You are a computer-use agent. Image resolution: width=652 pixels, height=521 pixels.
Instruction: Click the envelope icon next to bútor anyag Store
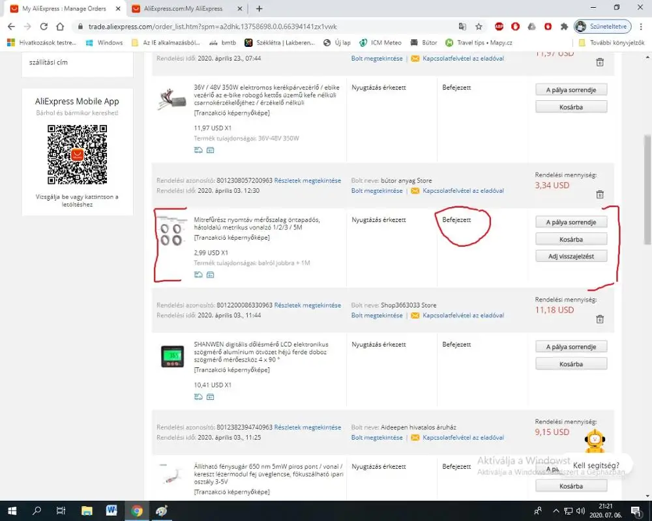pos(415,191)
